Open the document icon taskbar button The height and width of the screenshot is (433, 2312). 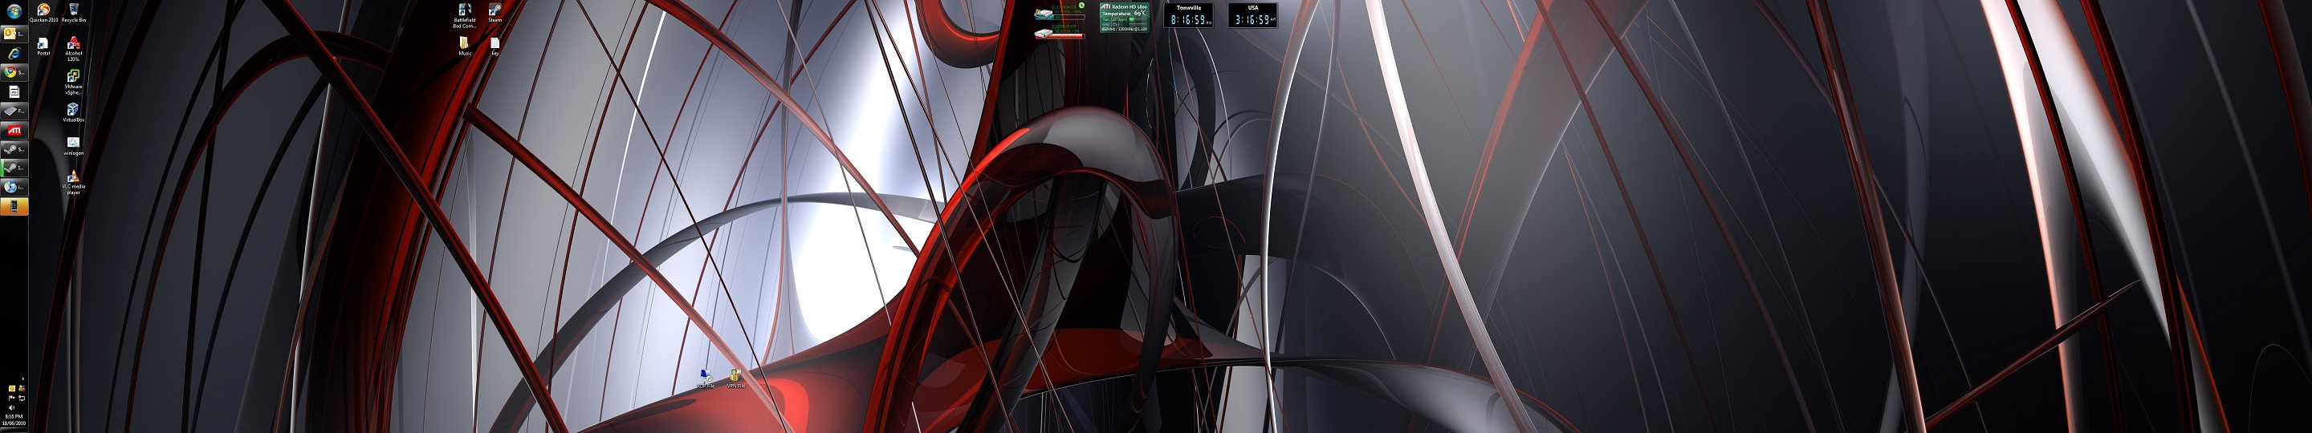pyautogui.click(x=14, y=91)
